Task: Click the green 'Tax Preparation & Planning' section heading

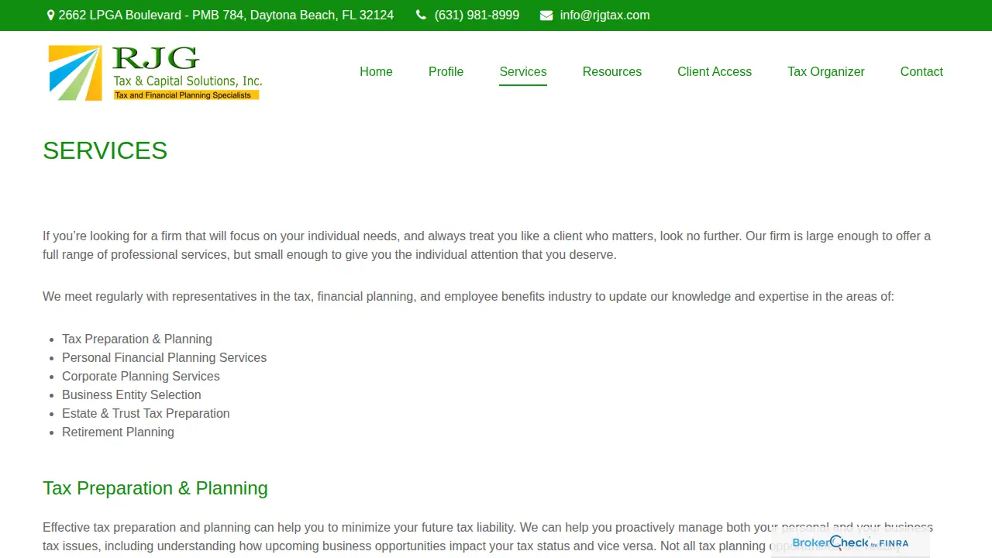Action: point(155,488)
